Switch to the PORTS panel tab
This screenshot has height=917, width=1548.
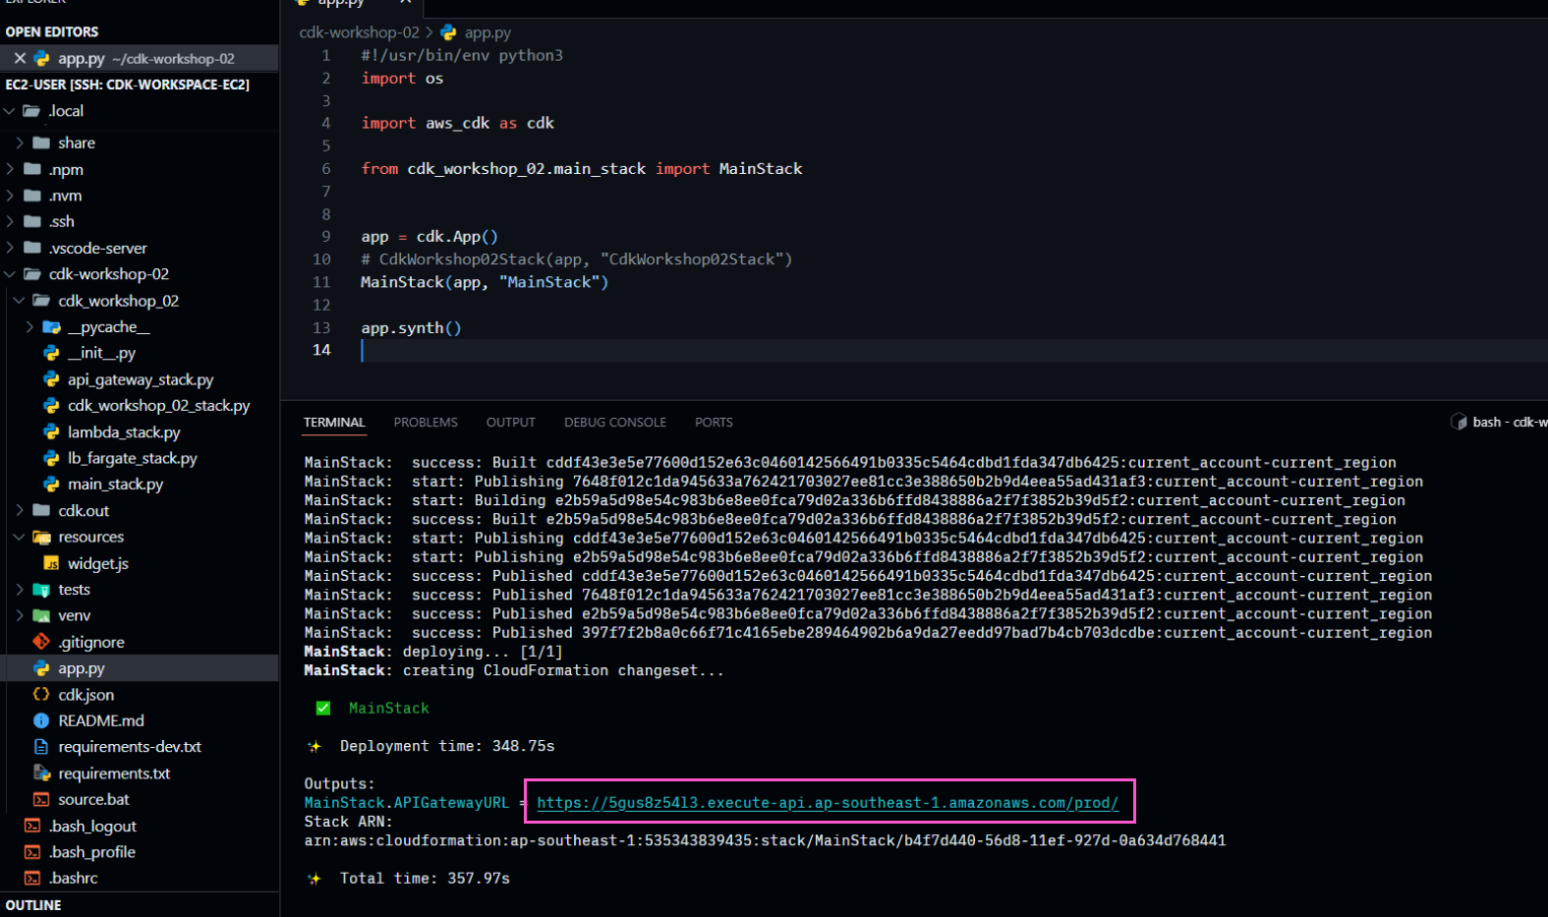(x=714, y=423)
